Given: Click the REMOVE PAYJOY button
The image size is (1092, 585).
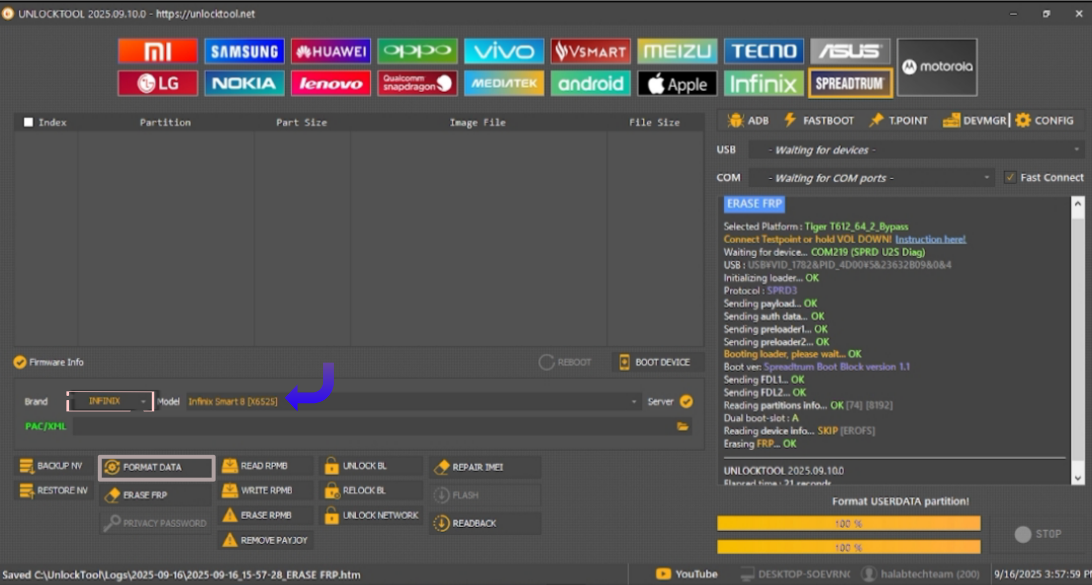Looking at the screenshot, I should [x=265, y=540].
